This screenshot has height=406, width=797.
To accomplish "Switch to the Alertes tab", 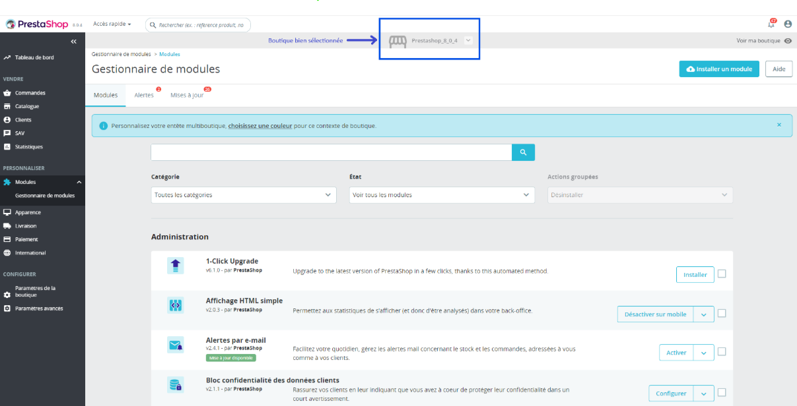I will tap(143, 95).
